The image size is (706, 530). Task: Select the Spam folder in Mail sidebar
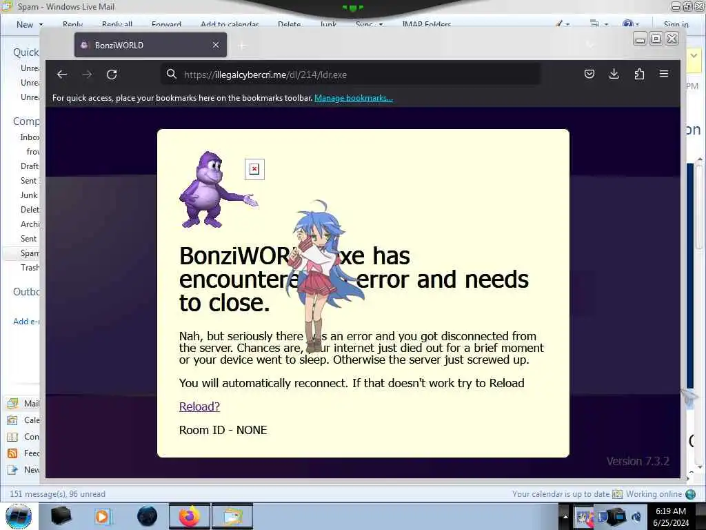(30, 253)
